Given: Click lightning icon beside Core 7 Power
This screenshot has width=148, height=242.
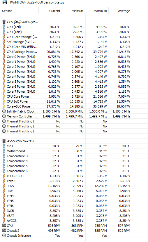Looking at the screenshot, I should pyautogui.click(x=4, y=91).
